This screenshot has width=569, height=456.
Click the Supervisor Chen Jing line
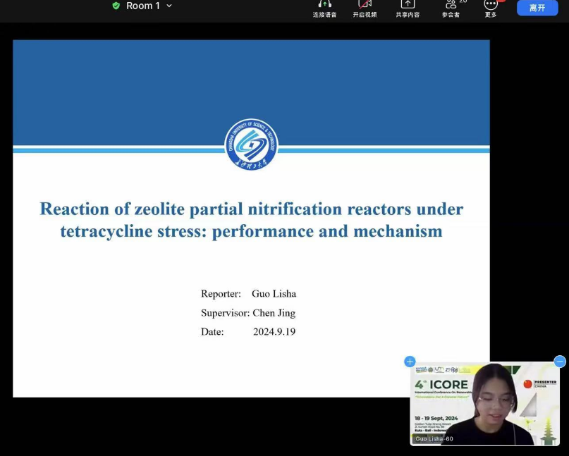click(248, 313)
